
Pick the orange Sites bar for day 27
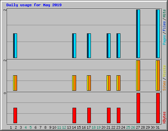click(x=139, y=75)
